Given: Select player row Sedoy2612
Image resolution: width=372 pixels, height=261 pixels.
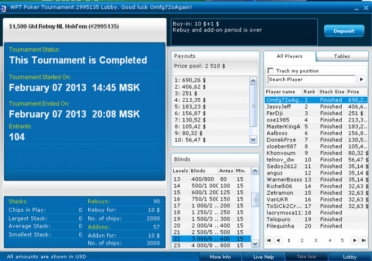Looking at the screenshot, I should click(x=316, y=166).
